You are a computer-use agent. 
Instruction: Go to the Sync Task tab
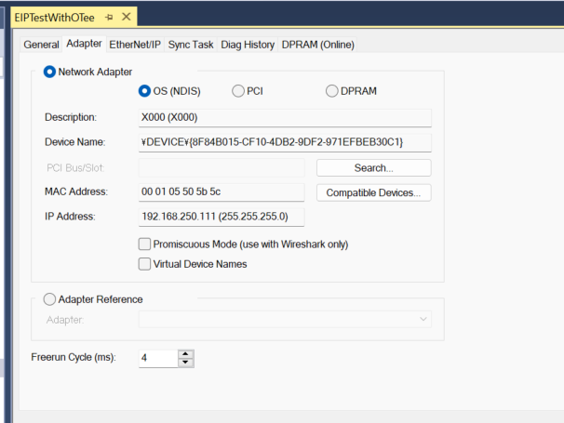pyautogui.click(x=190, y=44)
